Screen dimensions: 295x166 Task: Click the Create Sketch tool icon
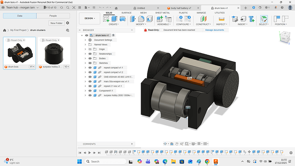click(x=106, y=19)
